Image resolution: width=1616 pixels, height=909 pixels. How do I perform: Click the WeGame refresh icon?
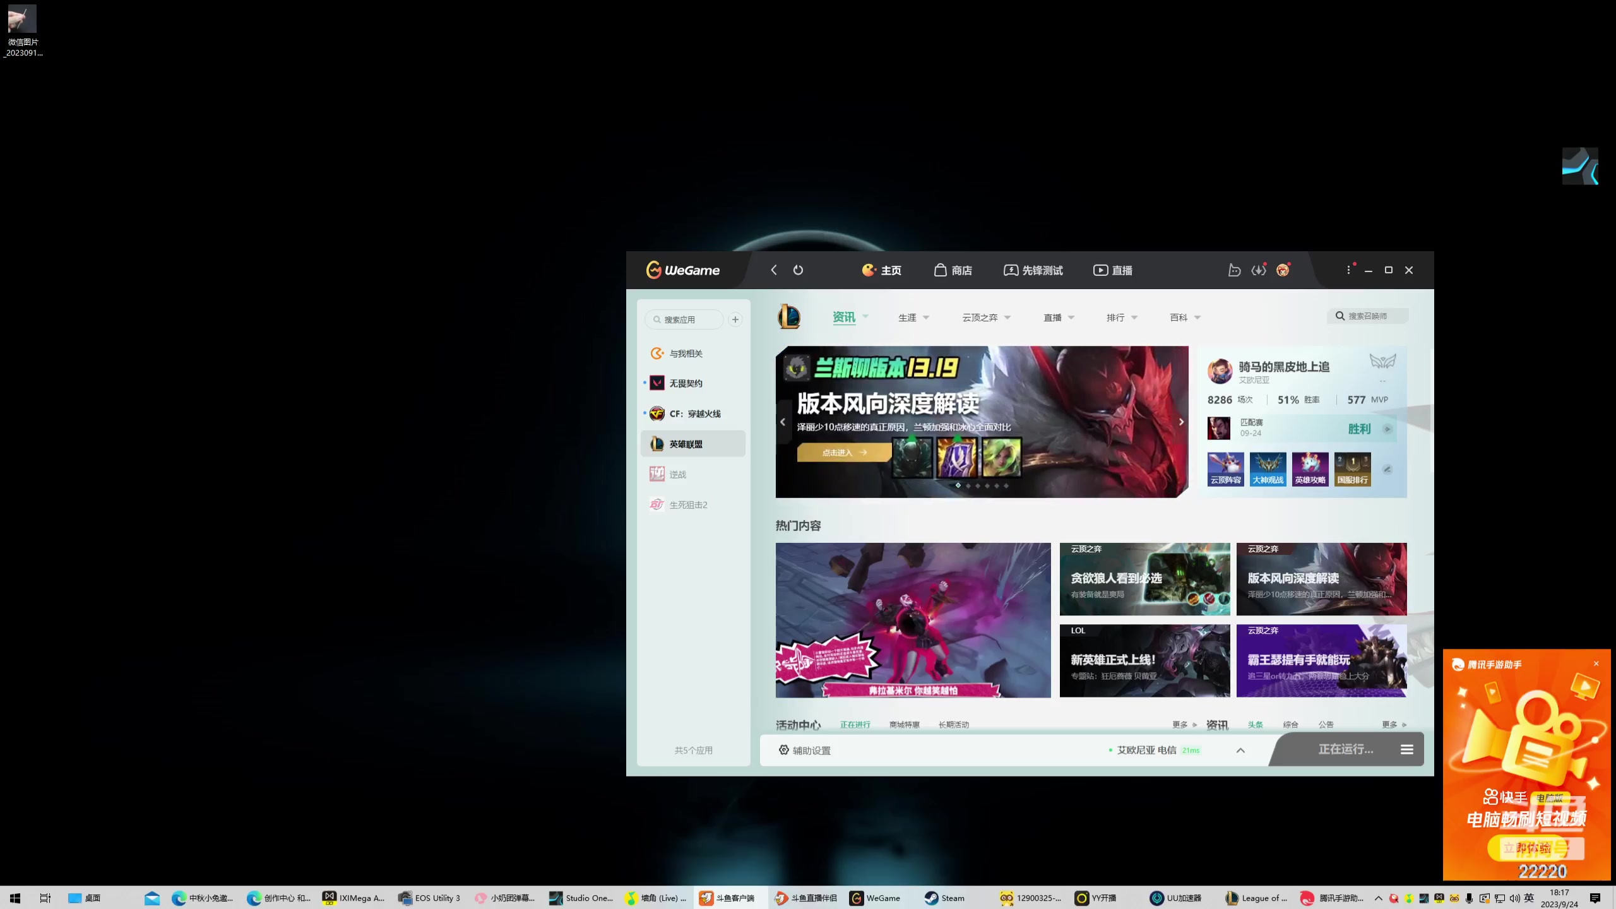(798, 270)
